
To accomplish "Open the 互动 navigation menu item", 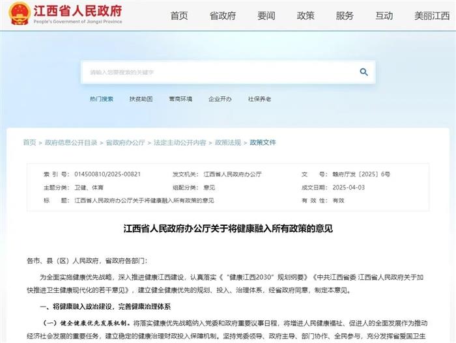I will coord(384,16).
